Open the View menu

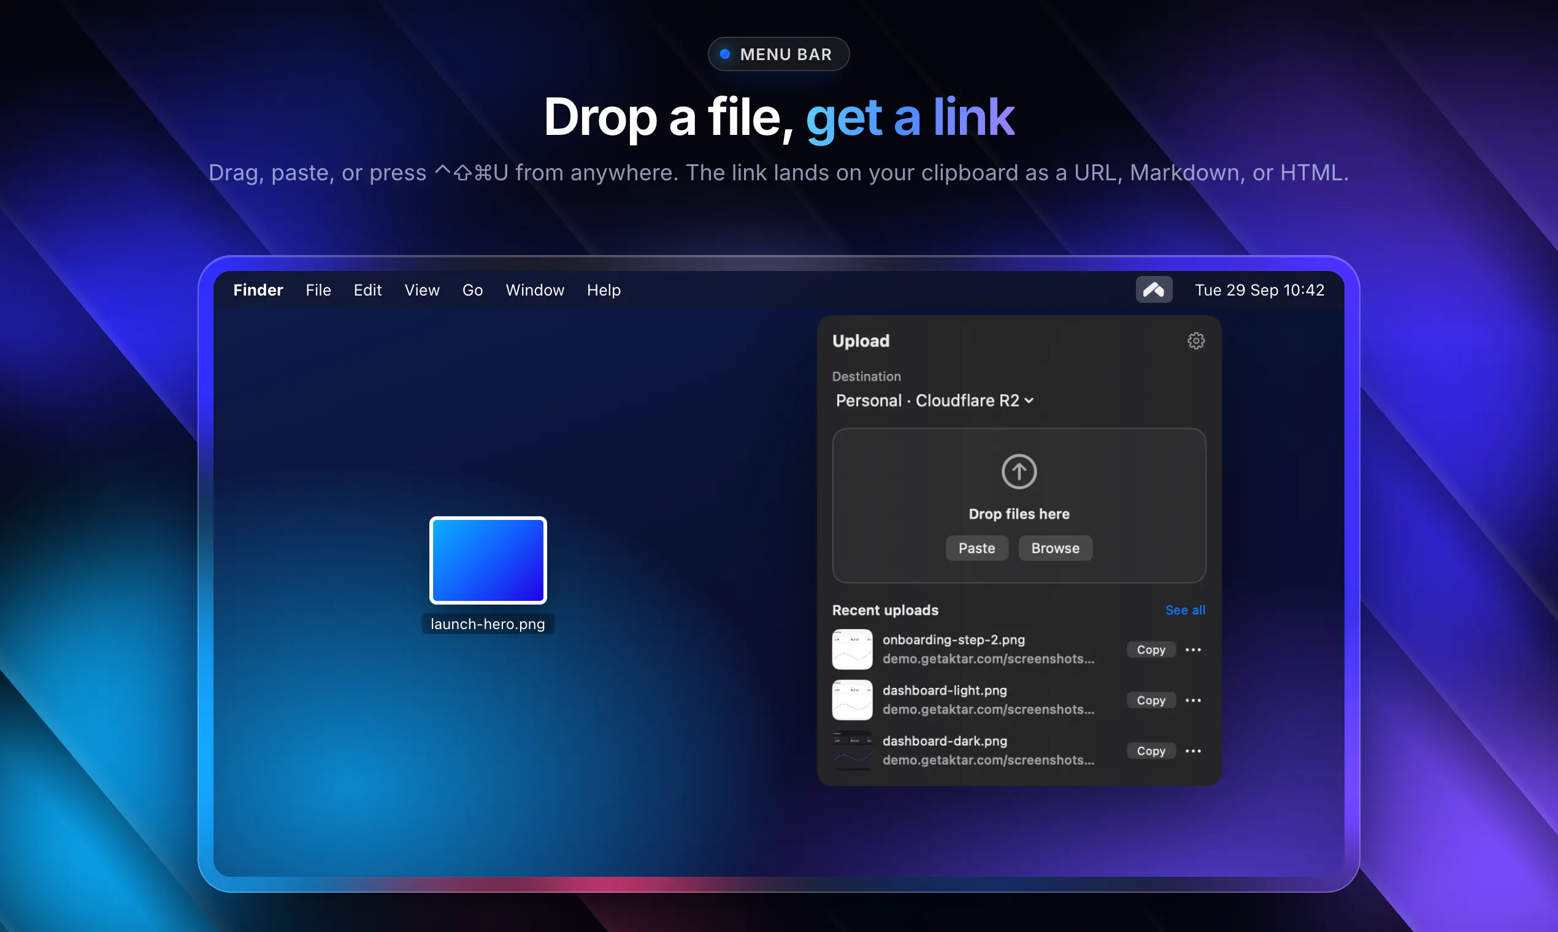[421, 289]
